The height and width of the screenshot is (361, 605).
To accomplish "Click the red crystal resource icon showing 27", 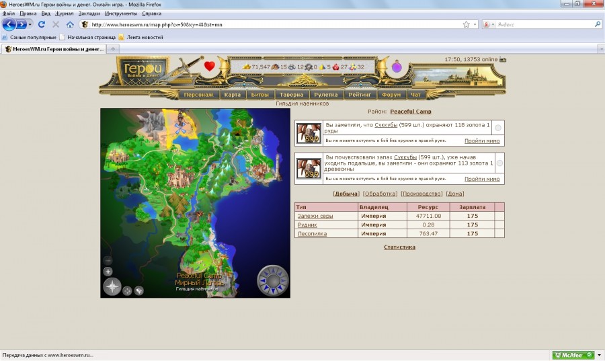I will pyautogui.click(x=335, y=67).
